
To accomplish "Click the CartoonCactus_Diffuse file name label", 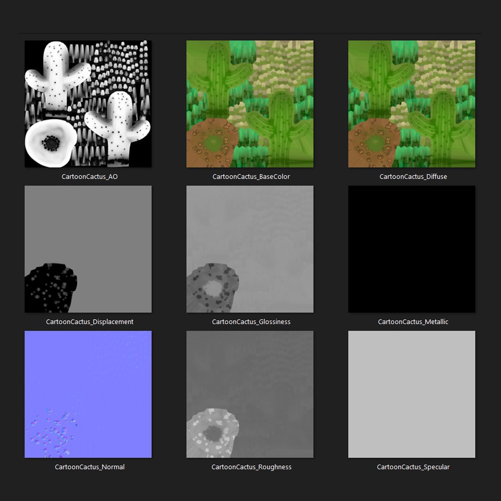I will [413, 176].
